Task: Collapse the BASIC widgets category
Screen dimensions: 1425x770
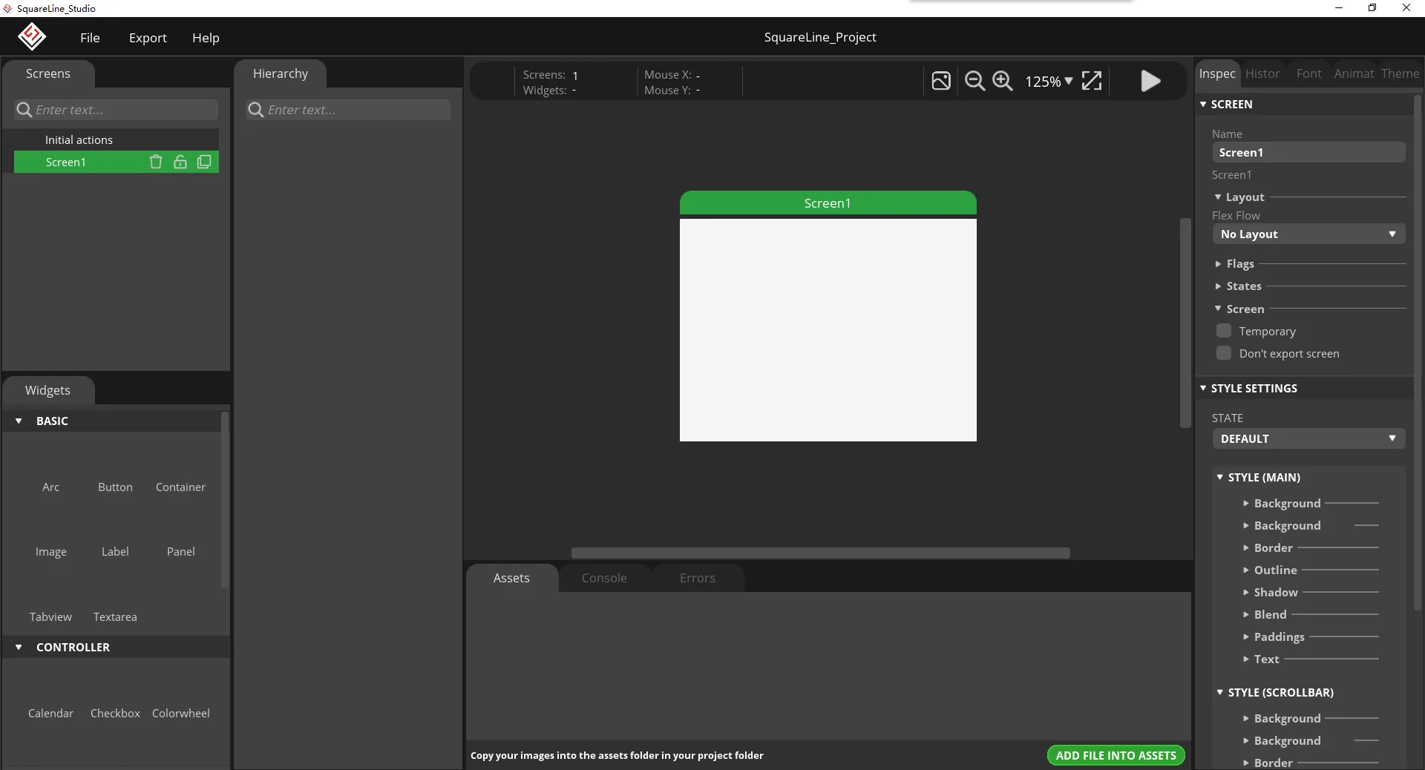Action: click(x=19, y=421)
